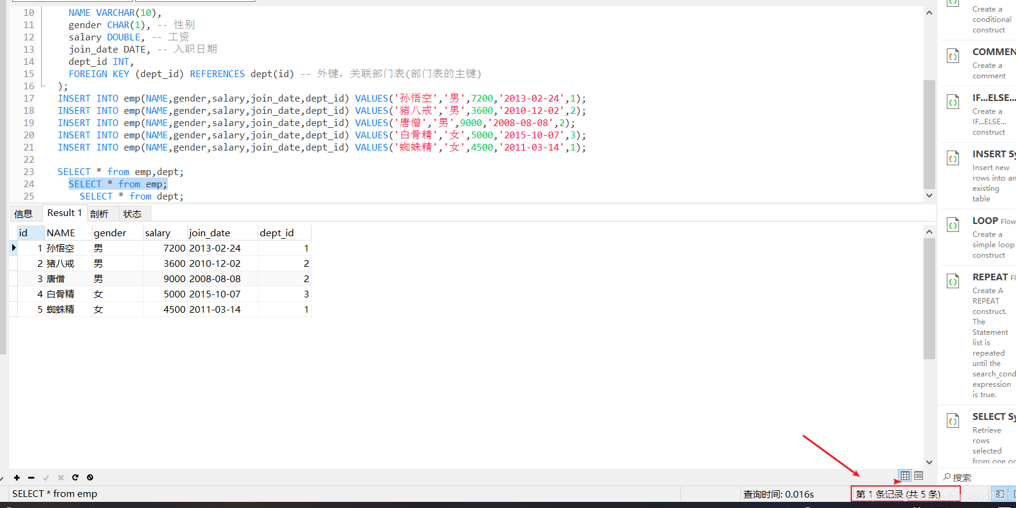Viewport: 1016px width, 508px height.
Task: Click the record count 第 1 条记录 status
Action: pyautogui.click(x=898, y=494)
